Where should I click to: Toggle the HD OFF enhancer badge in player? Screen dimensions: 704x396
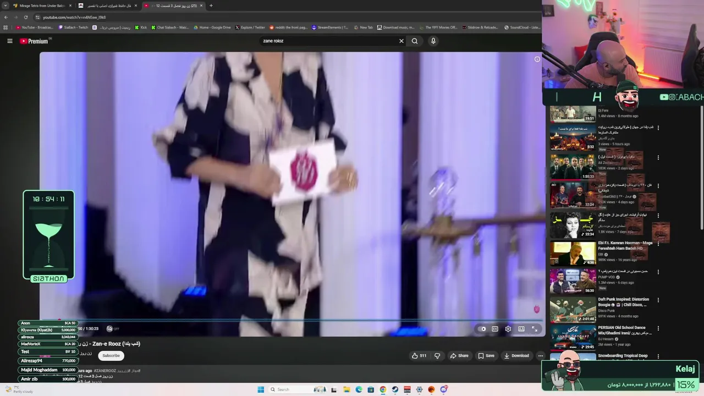[112, 329]
